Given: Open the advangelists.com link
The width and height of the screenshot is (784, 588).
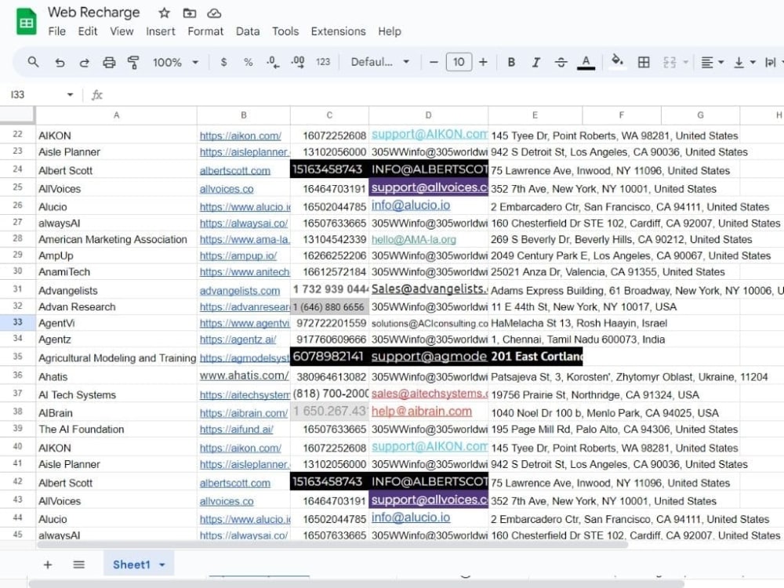Looking at the screenshot, I should click(240, 291).
